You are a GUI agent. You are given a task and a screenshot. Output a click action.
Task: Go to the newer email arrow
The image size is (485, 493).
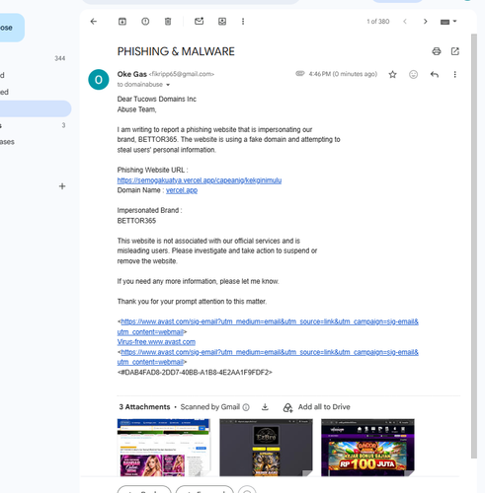405,22
